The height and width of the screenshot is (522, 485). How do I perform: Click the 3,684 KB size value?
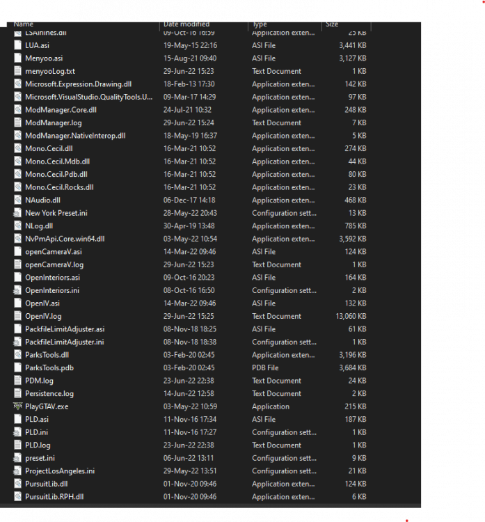coord(353,368)
